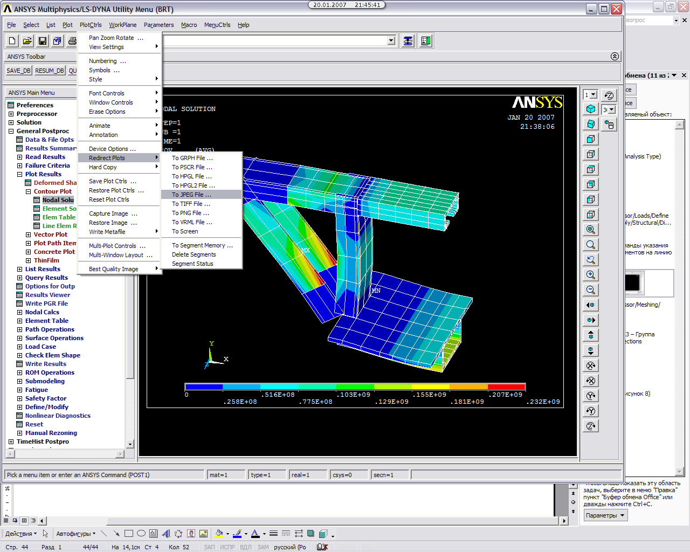Click the Rotate +Y axis icon
The width and height of the screenshot is (690, 552).
pyautogui.click(x=591, y=396)
